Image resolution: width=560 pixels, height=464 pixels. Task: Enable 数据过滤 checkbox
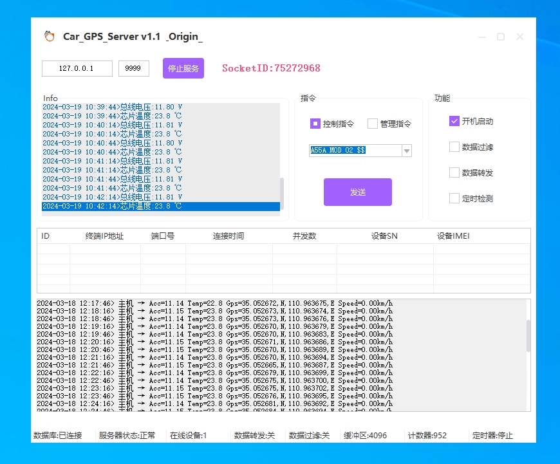tap(454, 147)
